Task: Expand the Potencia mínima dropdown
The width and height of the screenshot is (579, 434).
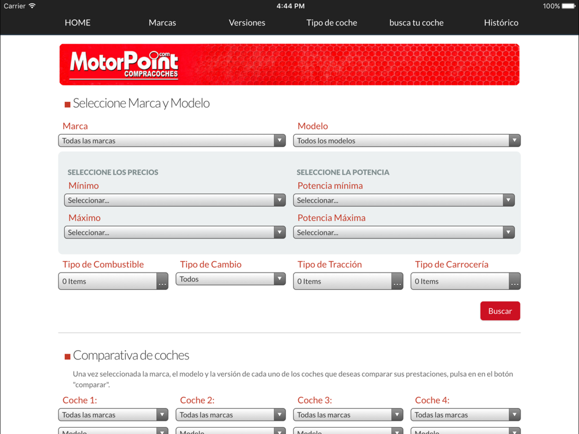Action: pos(404,200)
